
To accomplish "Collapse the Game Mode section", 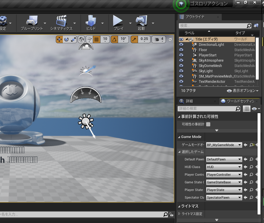I will 179,137.
